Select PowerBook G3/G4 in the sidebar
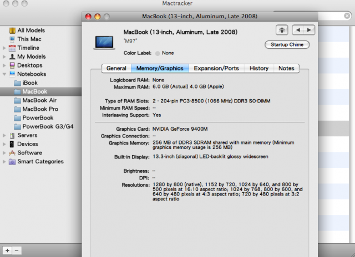The height and width of the screenshot is (257, 355). tap(48, 127)
